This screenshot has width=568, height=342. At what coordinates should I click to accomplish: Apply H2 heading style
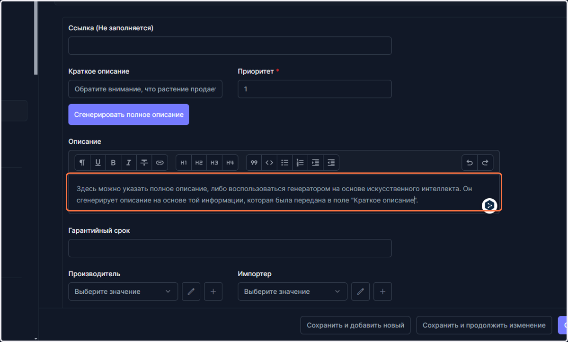click(x=199, y=162)
